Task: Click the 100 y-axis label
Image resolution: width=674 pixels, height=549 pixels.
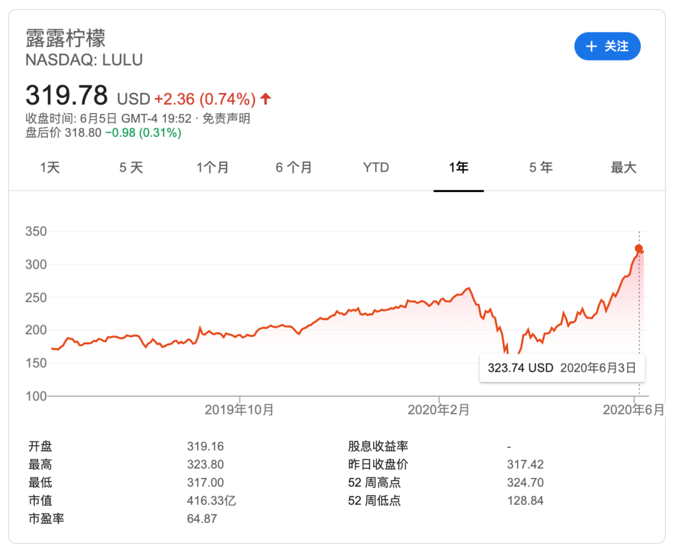Action: click(36, 396)
